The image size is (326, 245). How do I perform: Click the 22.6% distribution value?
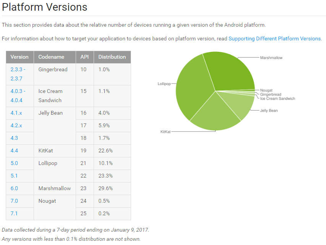[x=105, y=151]
